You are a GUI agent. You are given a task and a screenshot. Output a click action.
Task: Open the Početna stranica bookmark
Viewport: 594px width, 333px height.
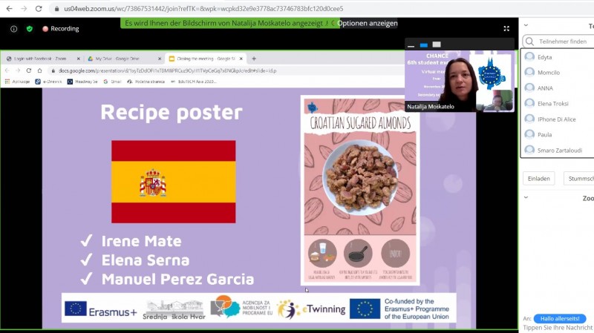pos(146,82)
